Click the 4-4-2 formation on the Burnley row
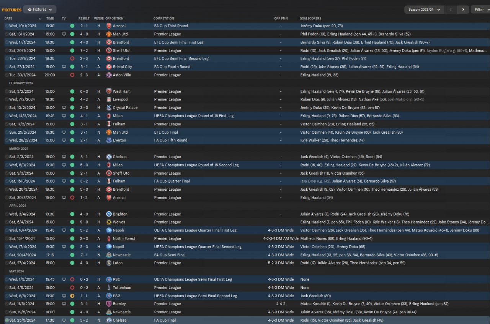The image size is (490, 324). 281,304
